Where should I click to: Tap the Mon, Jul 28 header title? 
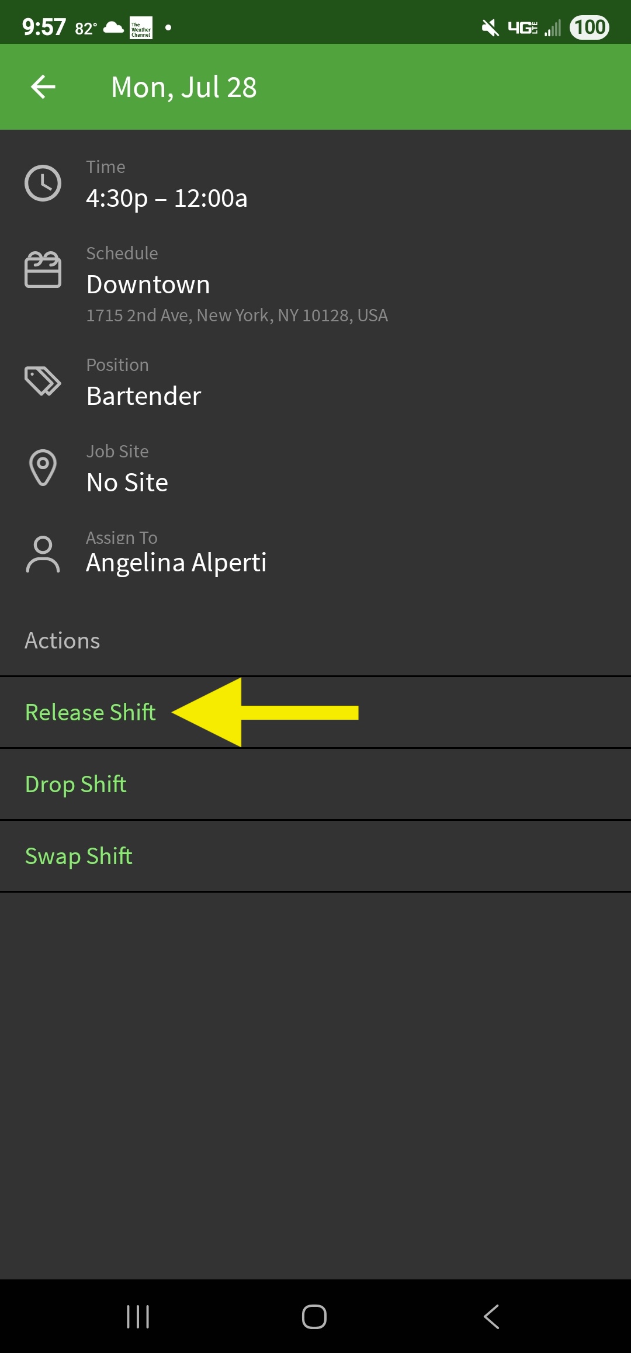[183, 86]
